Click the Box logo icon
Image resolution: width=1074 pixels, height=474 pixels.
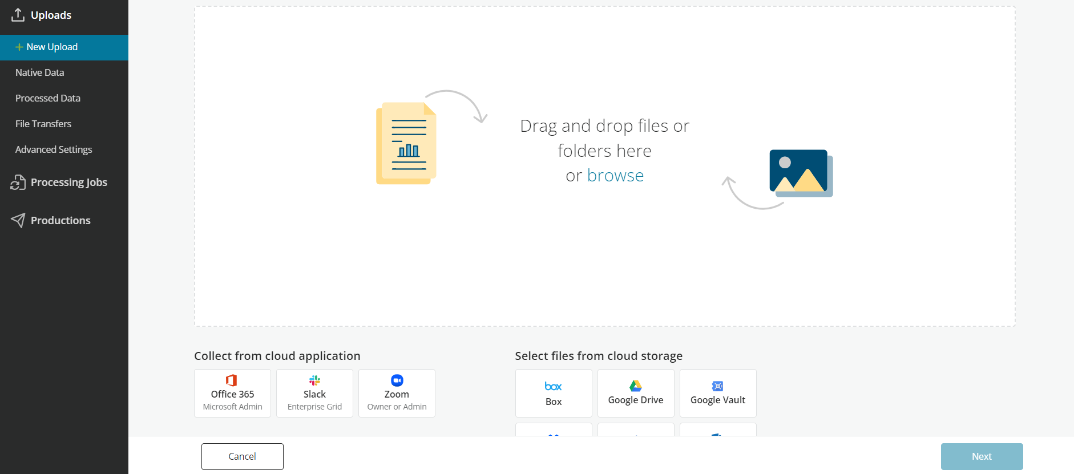[x=554, y=387]
